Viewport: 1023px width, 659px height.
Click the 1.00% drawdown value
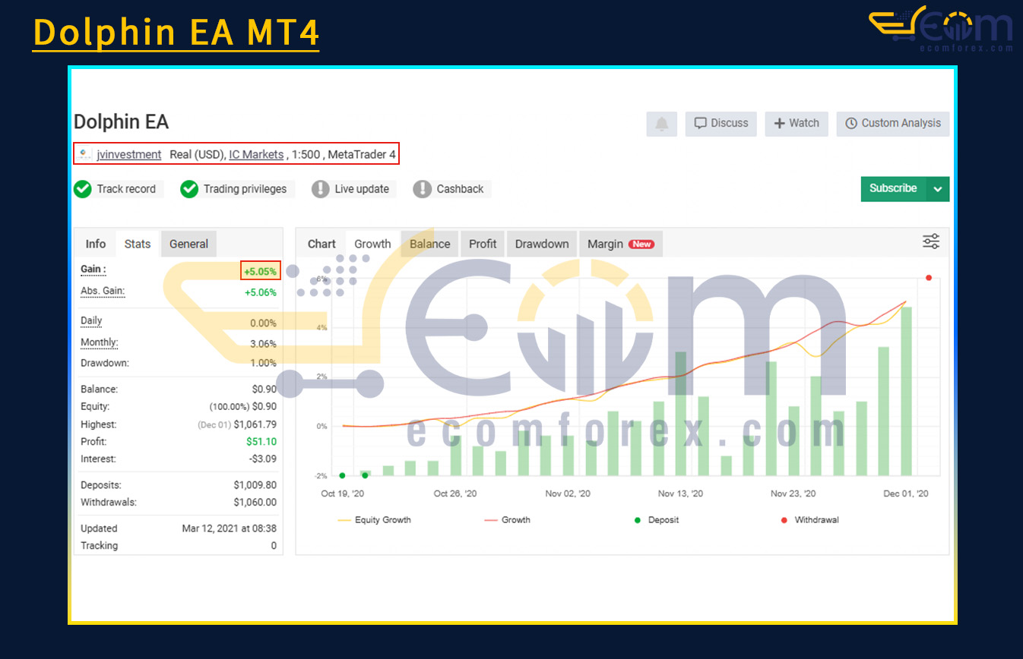(264, 364)
